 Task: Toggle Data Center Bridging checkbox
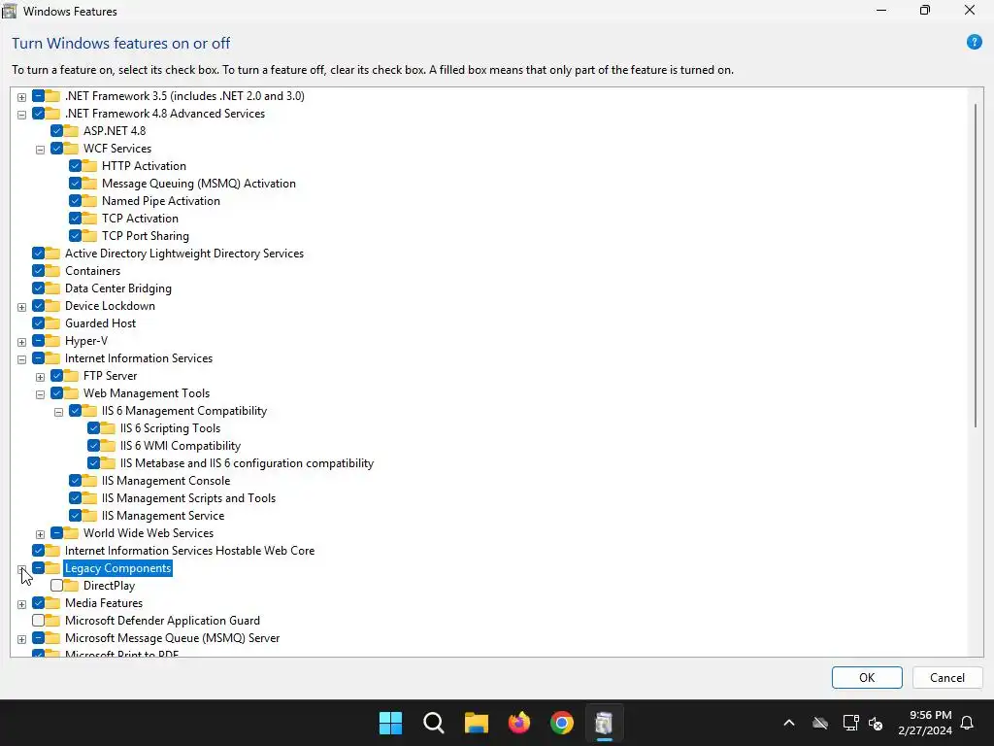coord(38,288)
